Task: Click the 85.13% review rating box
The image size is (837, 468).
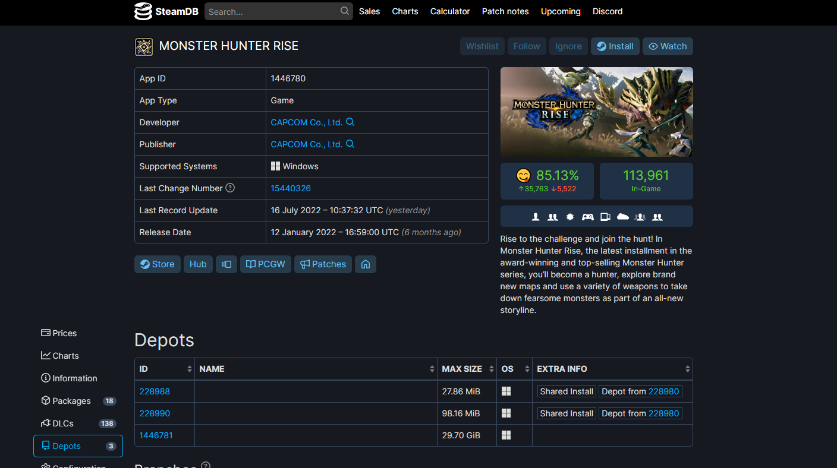Action: point(547,181)
